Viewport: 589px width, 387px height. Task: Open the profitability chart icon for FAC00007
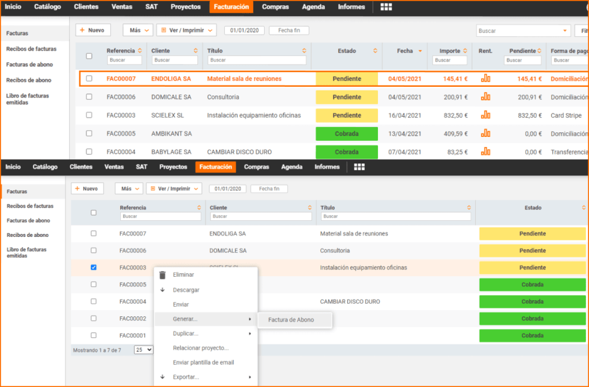(485, 79)
